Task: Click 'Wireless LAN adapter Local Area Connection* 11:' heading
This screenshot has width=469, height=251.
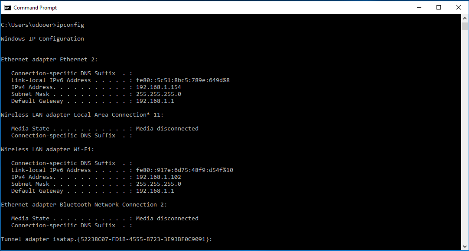Action: click(82, 115)
